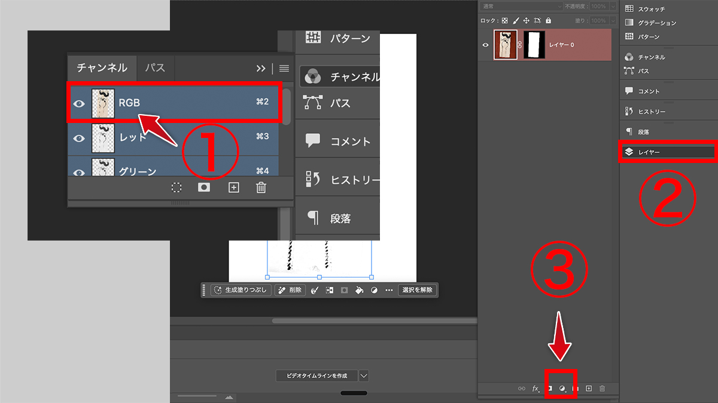Click the fx layer style icon
718x403 pixels.
point(536,388)
